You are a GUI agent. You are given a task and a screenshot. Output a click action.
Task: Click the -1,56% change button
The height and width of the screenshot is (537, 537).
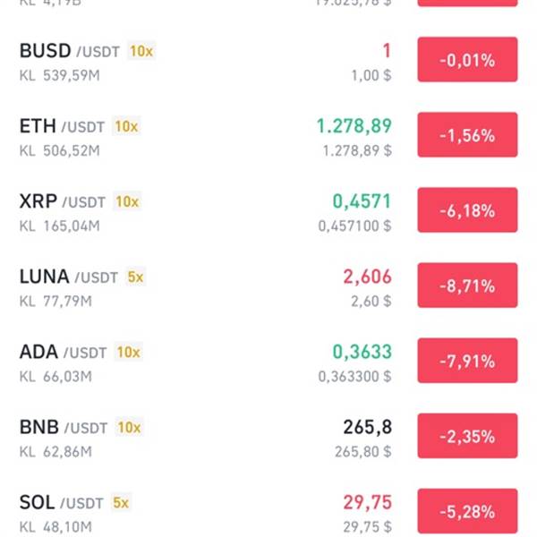467,136
